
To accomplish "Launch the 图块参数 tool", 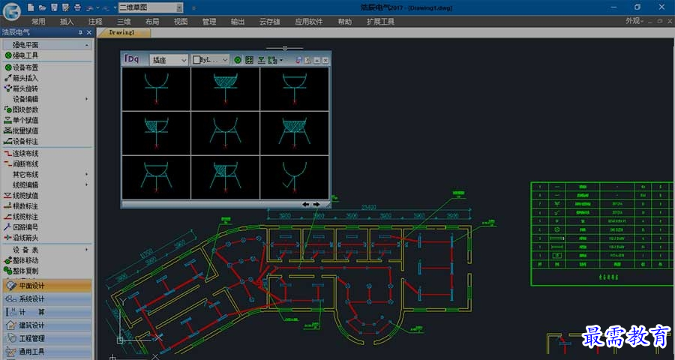I will [21, 109].
